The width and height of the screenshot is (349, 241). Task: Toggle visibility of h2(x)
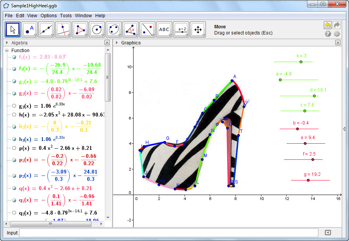click(x=14, y=127)
